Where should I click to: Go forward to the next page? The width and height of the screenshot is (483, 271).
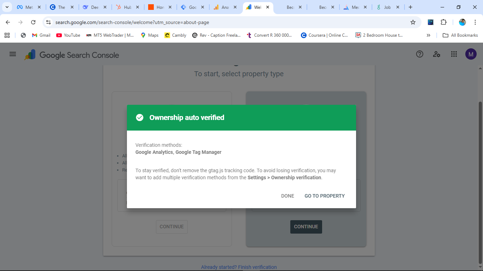21,22
